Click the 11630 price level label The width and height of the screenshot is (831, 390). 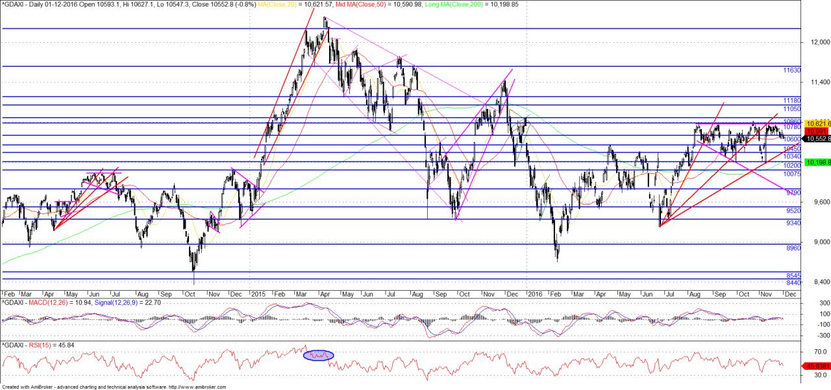click(792, 70)
